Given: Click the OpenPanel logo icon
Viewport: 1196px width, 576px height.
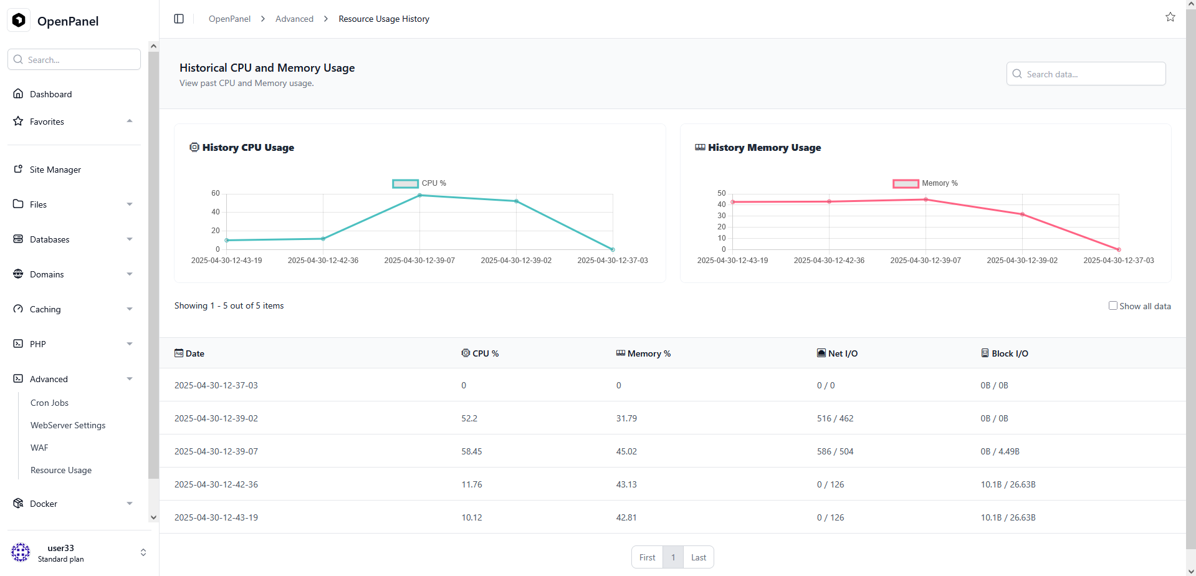Looking at the screenshot, I should point(19,21).
